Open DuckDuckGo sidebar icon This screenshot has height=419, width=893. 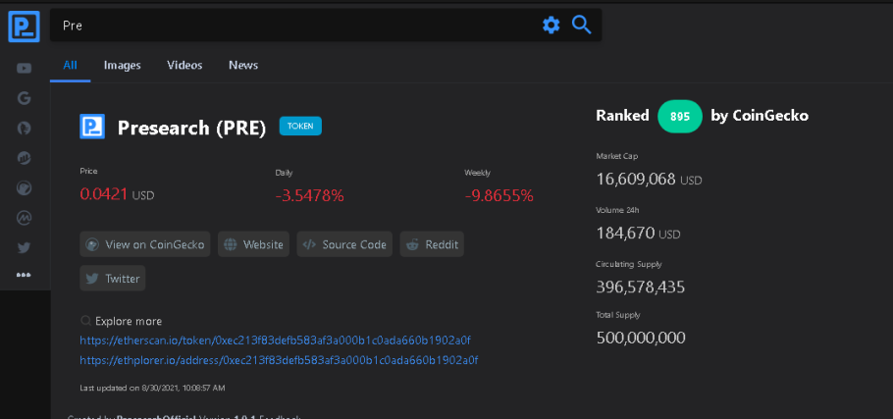click(24, 129)
